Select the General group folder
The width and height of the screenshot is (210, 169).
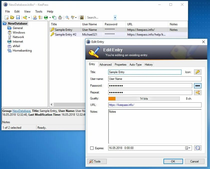coord(18,28)
